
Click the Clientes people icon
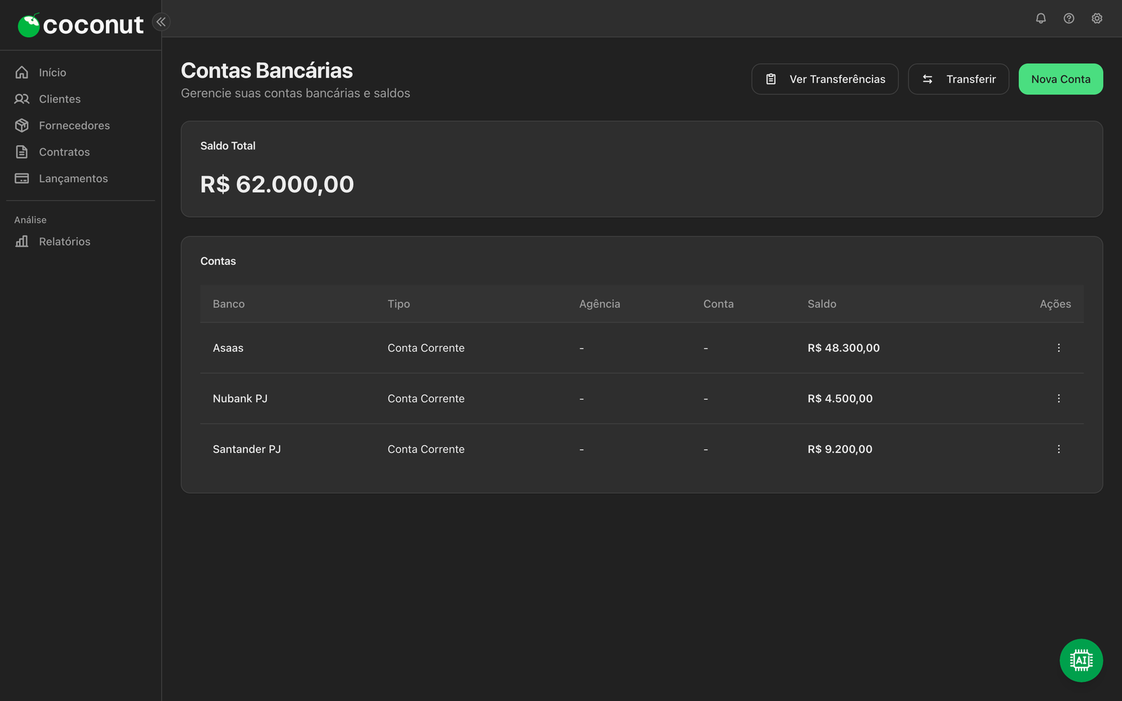(x=22, y=99)
